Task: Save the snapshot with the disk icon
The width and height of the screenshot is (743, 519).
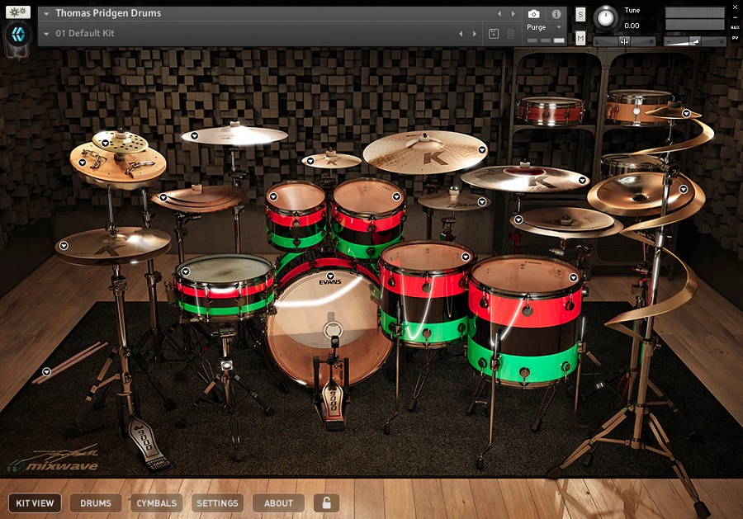Action: click(494, 34)
